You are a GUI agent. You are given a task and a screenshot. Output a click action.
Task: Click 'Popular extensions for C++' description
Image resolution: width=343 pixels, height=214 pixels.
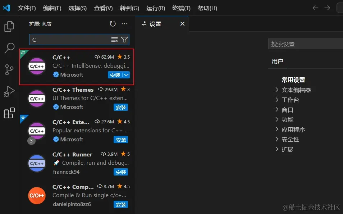[x=91, y=131]
